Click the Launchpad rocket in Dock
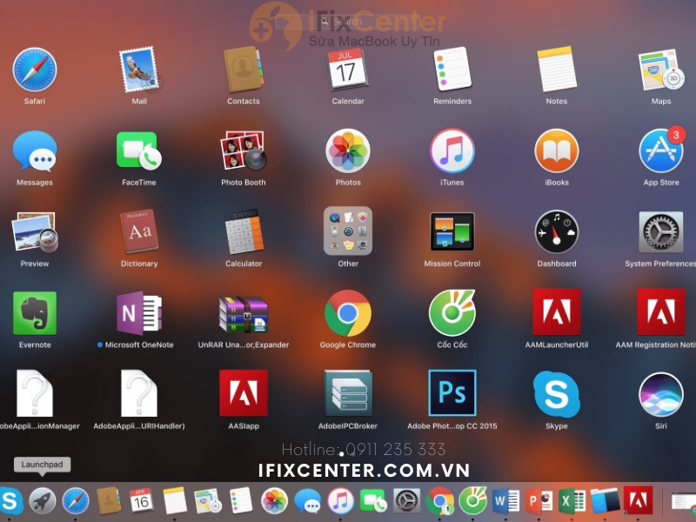 click(x=43, y=501)
